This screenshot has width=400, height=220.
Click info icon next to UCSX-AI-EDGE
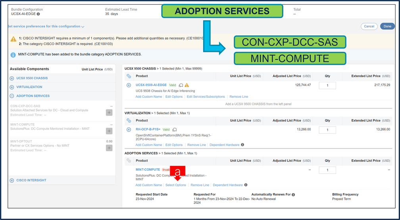coord(38,14)
